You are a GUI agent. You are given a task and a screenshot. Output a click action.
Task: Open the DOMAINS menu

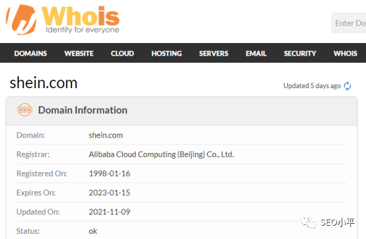pos(30,54)
